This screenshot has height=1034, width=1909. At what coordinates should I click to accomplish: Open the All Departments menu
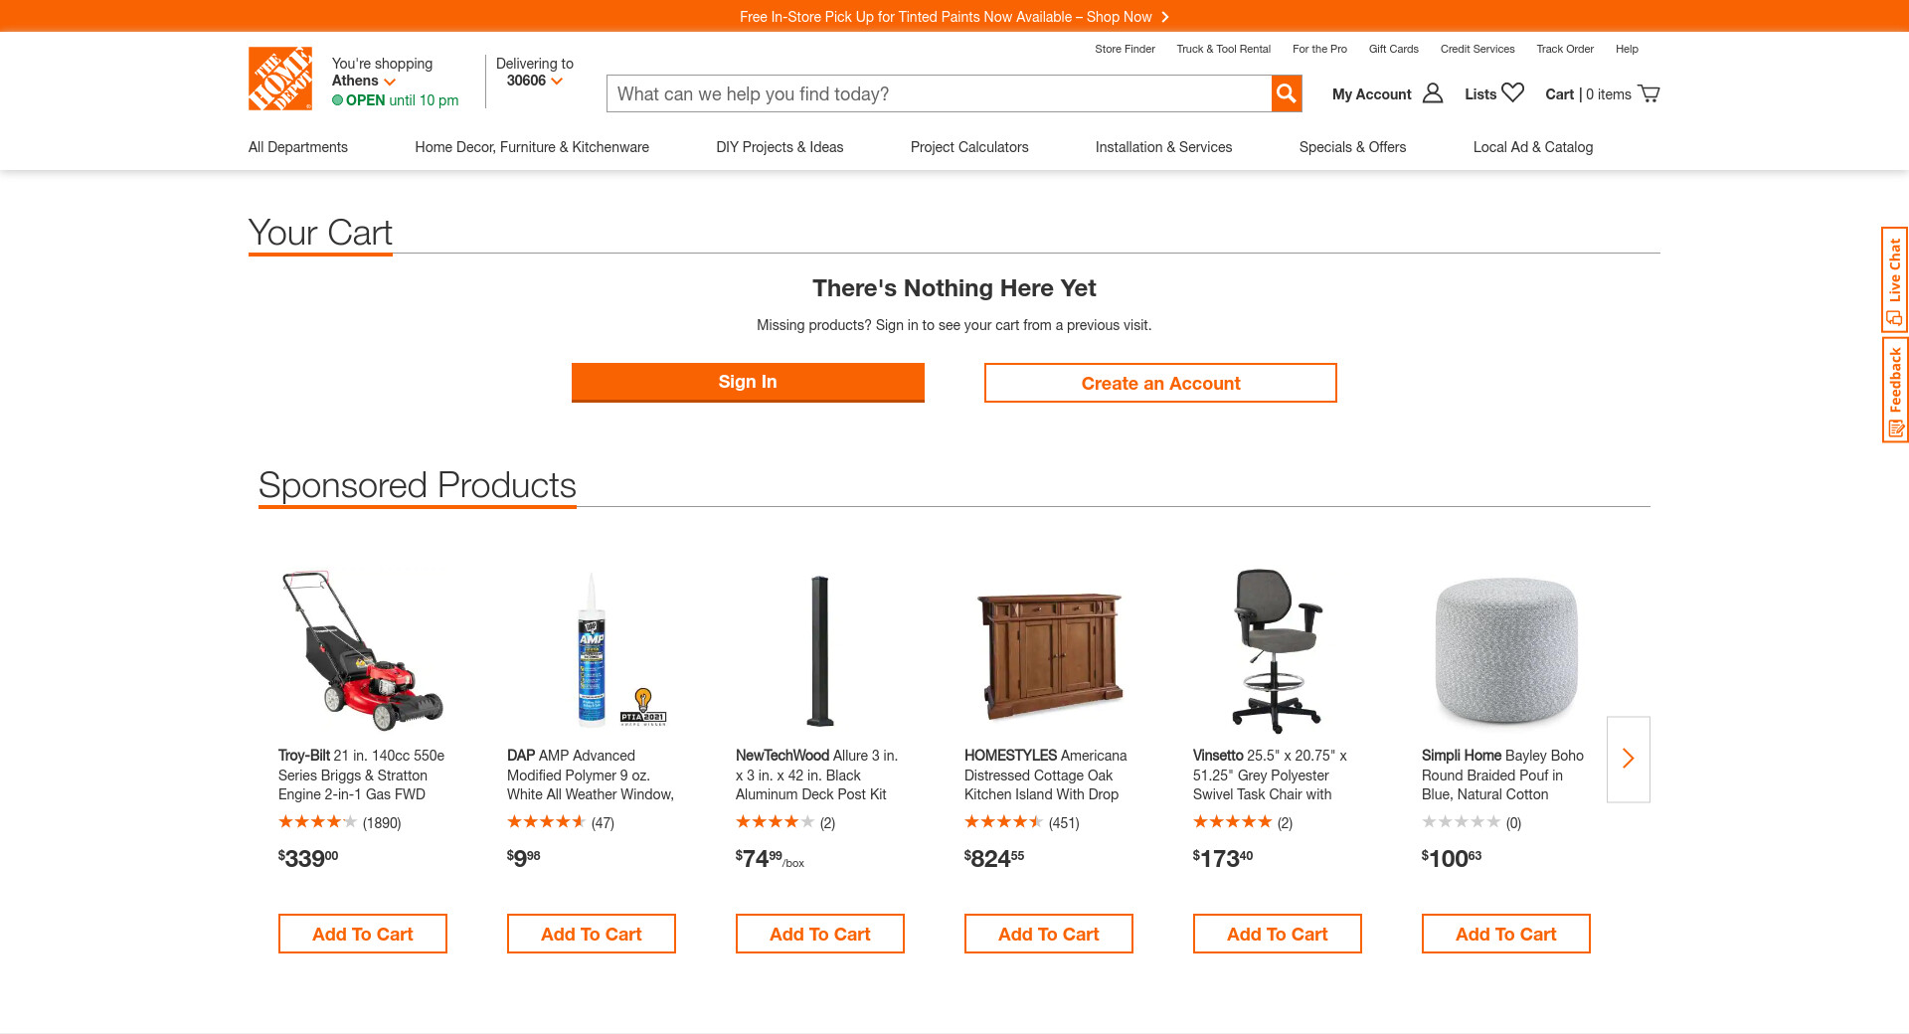(298, 147)
